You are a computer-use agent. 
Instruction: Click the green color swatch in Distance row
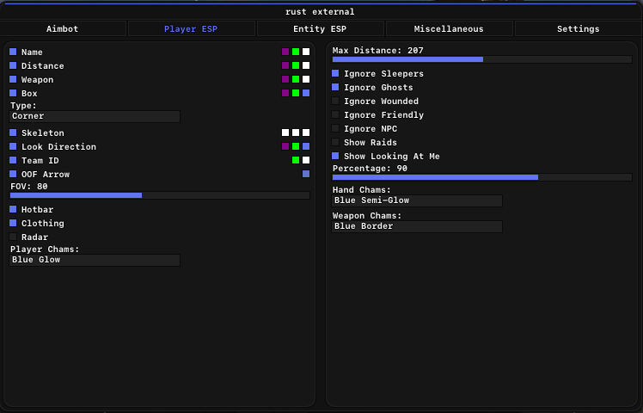296,65
